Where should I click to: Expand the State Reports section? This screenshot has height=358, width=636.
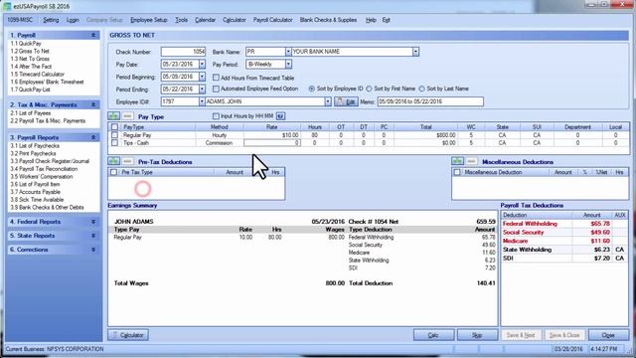(93, 236)
